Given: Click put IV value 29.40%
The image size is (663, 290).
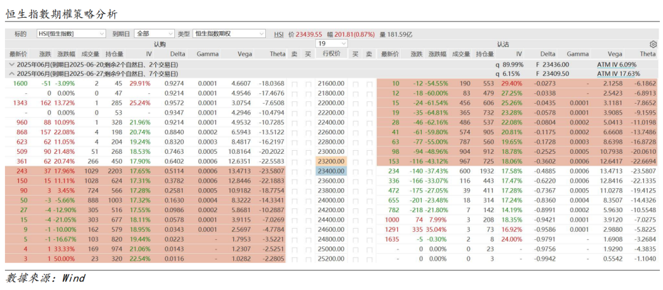Looking at the screenshot, I should (511, 85).
